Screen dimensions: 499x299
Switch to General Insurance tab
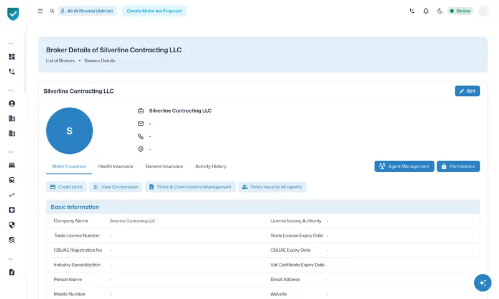tap(164, 166)
